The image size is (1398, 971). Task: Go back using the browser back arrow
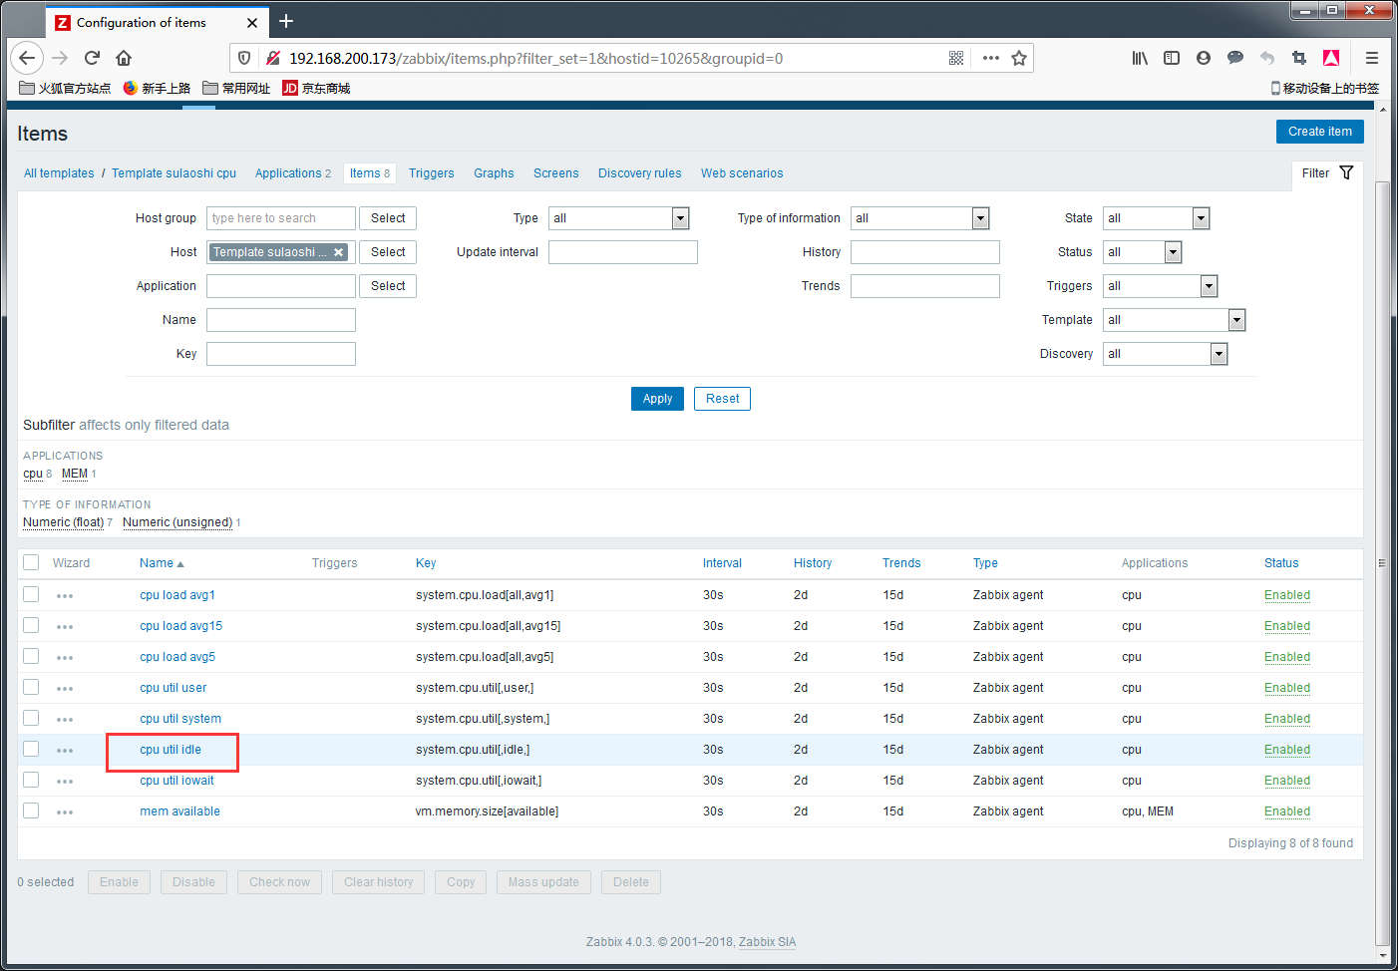click(27, 58)
